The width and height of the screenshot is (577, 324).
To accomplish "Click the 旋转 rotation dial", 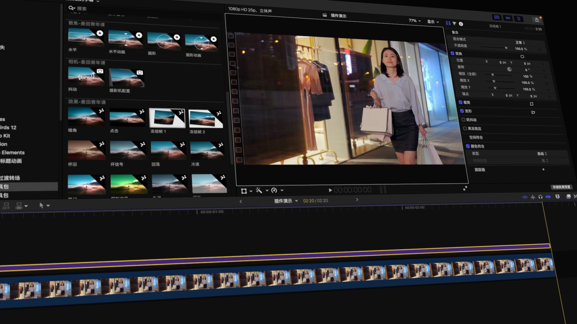I will tap(509, 69).
